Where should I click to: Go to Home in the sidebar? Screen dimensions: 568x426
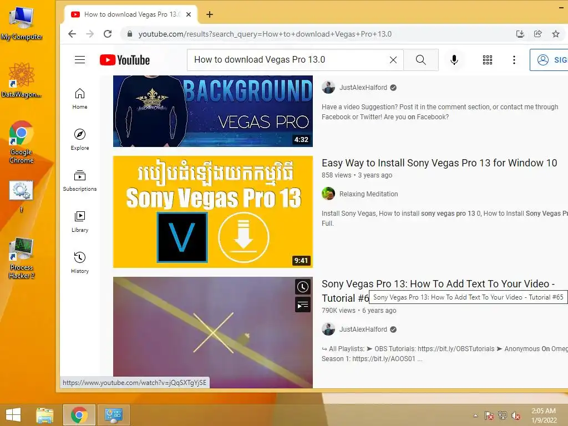click(80, 99)
